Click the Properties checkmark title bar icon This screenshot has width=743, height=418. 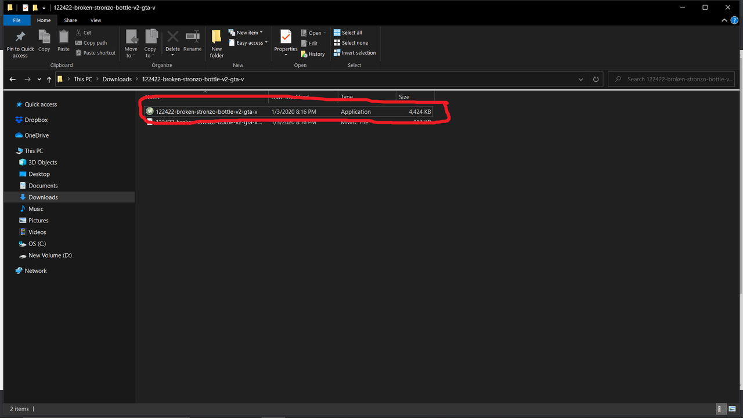(25, 8)
